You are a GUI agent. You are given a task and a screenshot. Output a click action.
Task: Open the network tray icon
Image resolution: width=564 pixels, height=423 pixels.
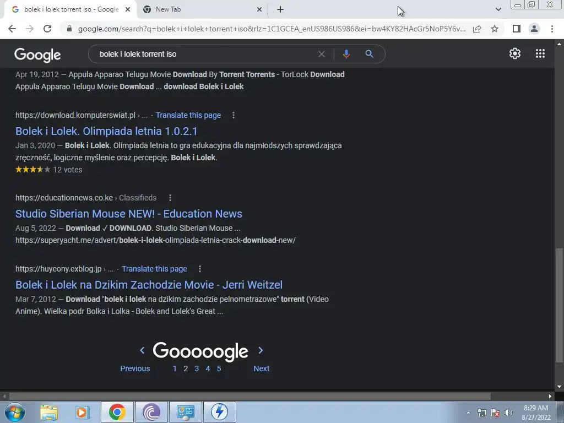coord(481,413)
